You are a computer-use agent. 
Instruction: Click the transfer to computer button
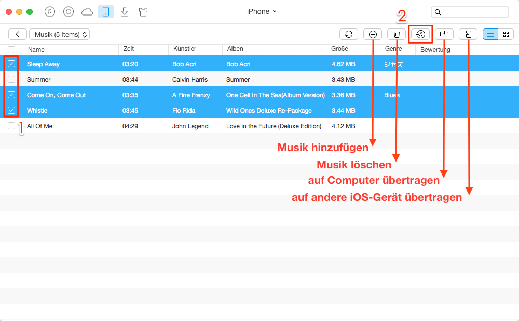444,34
